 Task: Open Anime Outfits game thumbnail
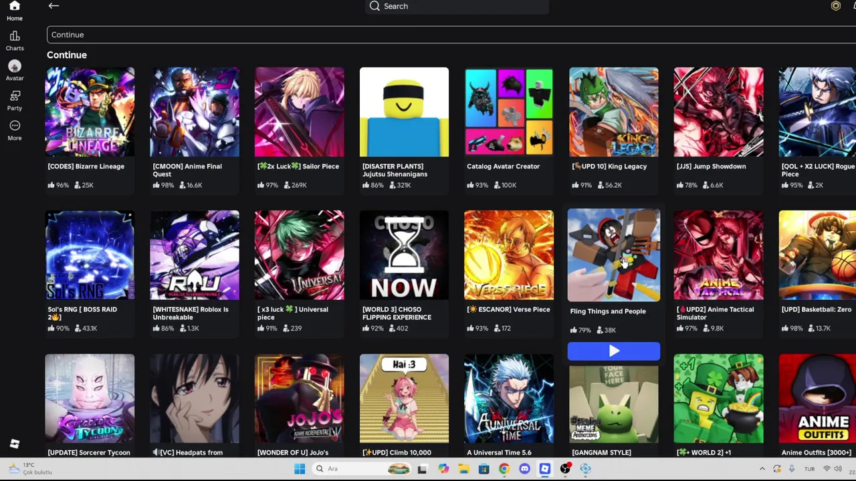(x=817, y=398)
